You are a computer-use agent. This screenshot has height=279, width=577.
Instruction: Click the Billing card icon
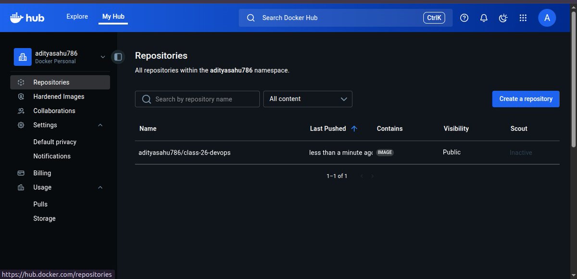21,173
